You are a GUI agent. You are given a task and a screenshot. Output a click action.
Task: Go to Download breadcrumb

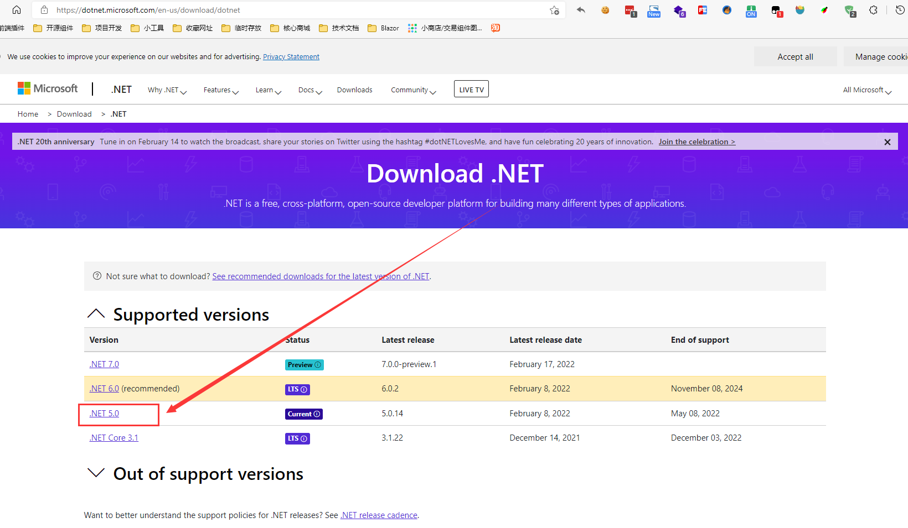click(x=74, y=114)
